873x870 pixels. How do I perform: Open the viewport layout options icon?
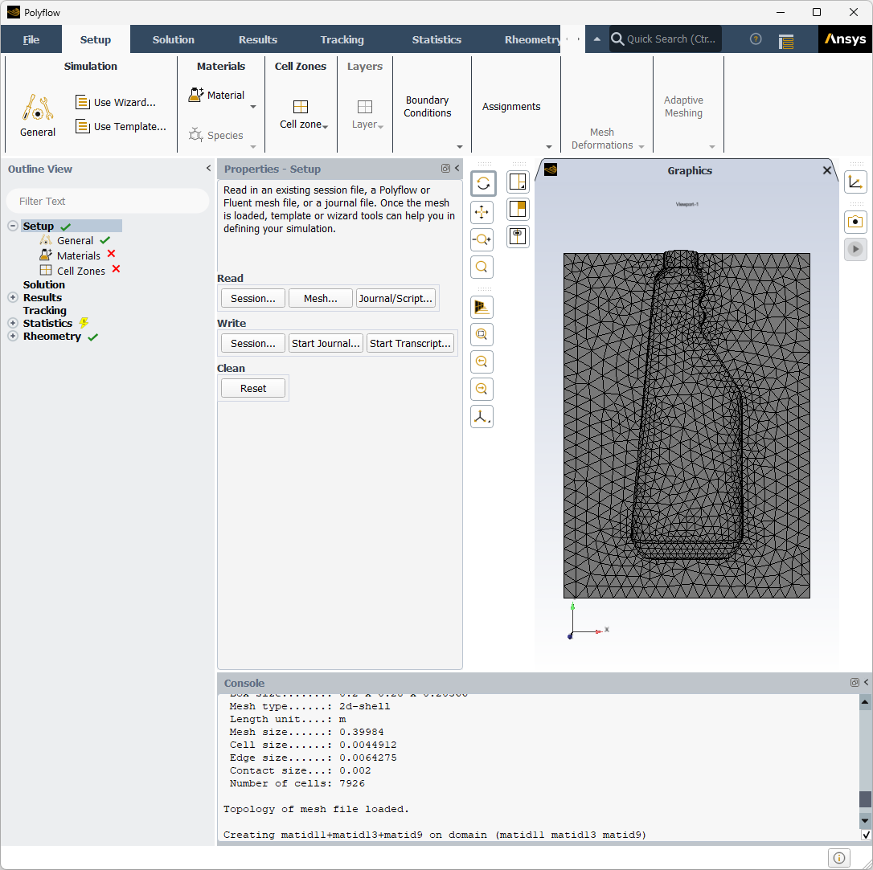(x=518, y=182)
